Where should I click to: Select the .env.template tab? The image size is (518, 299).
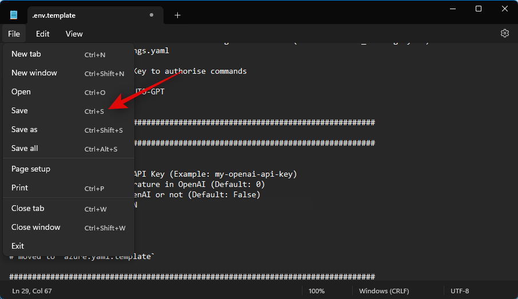[95, 15]
